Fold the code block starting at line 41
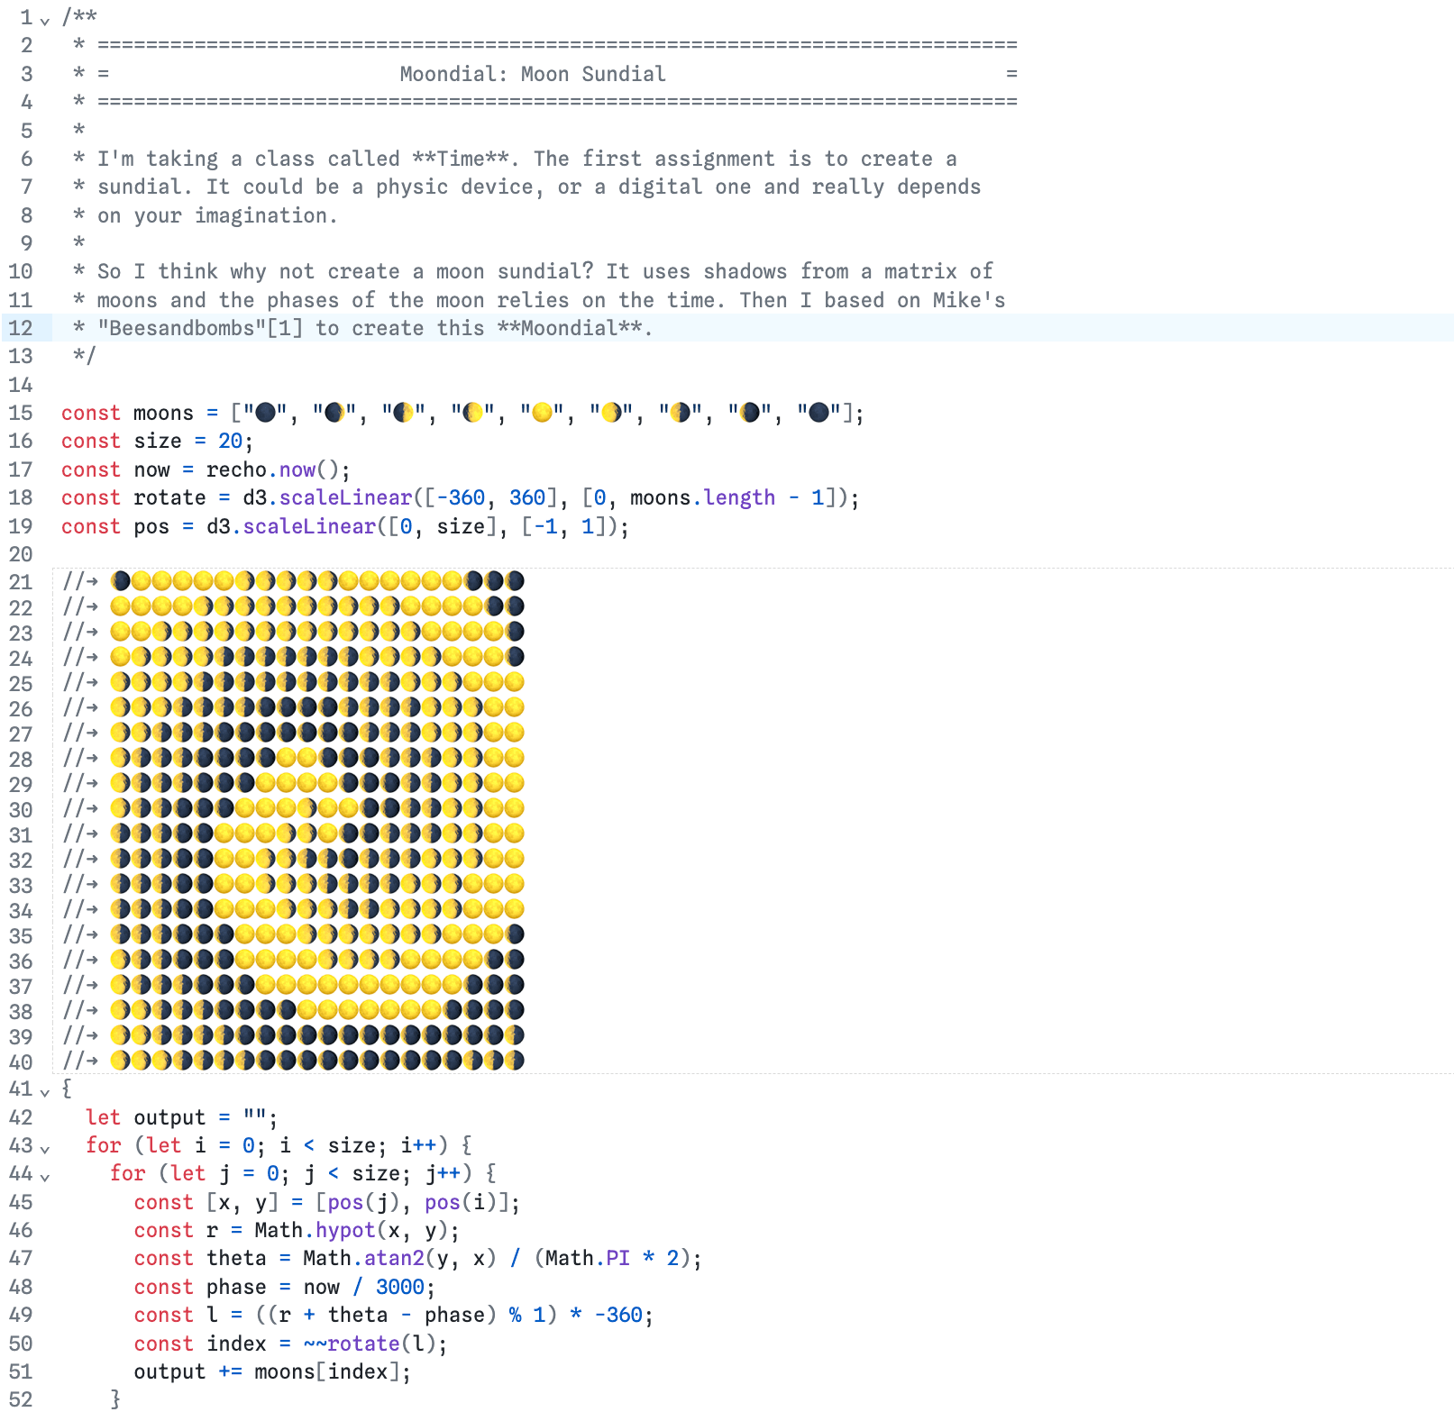This screenshot has height=1412, width=1454. pyautogui.click(x=45, y=1091)
